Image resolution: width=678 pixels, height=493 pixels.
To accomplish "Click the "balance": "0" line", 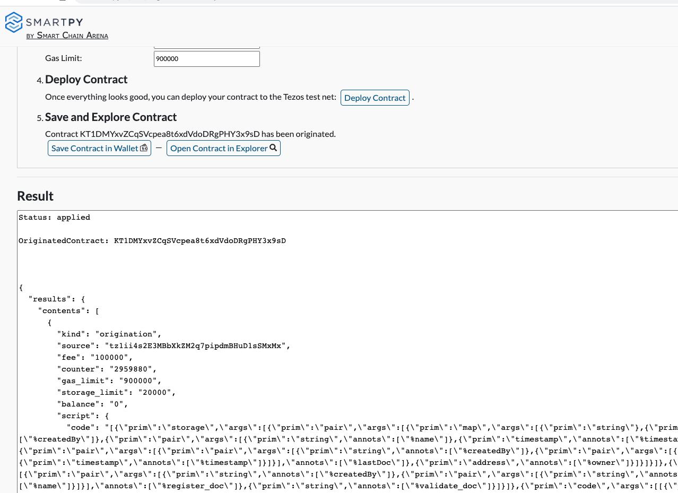I will pos(93,404).
